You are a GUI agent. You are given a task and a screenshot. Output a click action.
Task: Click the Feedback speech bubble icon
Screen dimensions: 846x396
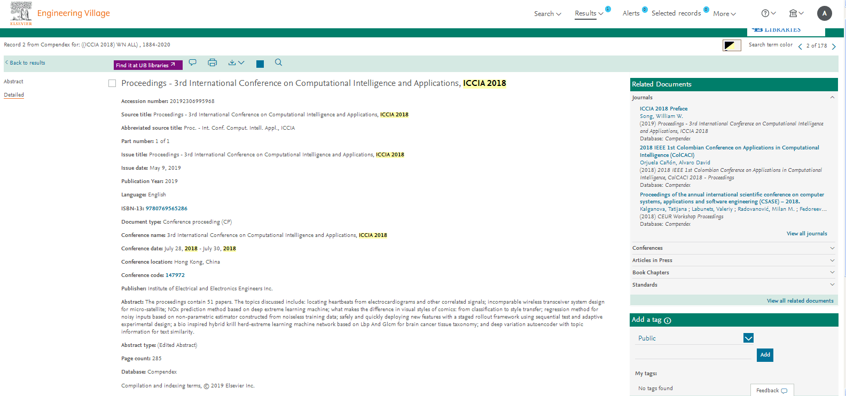pos(784,391)
